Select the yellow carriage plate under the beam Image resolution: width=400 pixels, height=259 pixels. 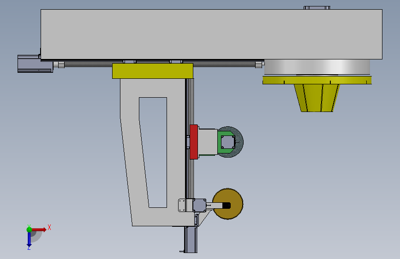(x=153, y=71)
